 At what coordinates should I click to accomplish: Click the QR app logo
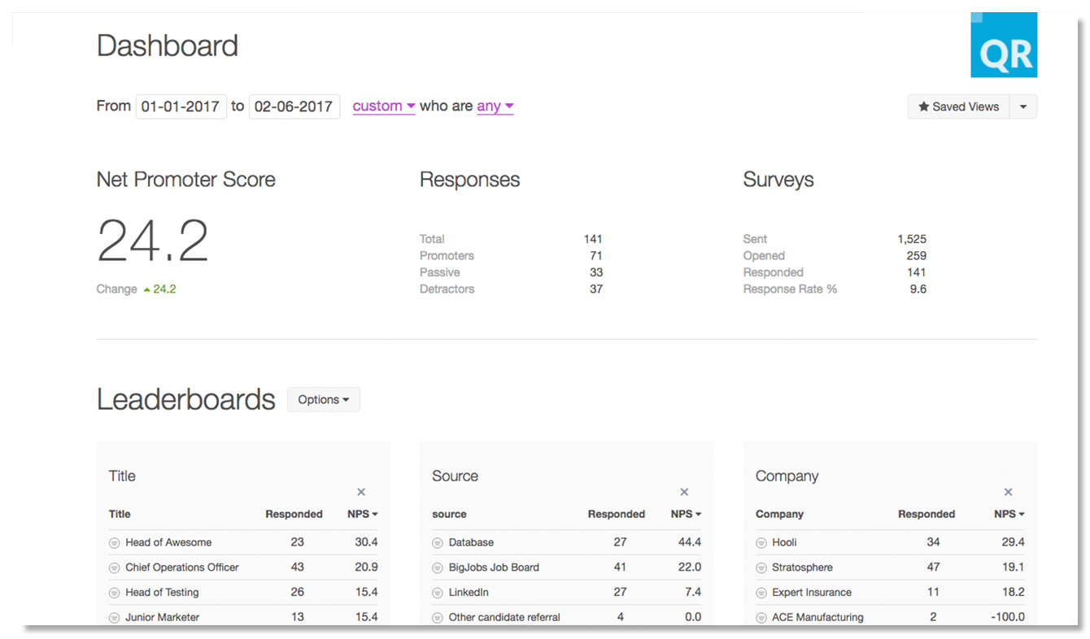[1004, 45]
